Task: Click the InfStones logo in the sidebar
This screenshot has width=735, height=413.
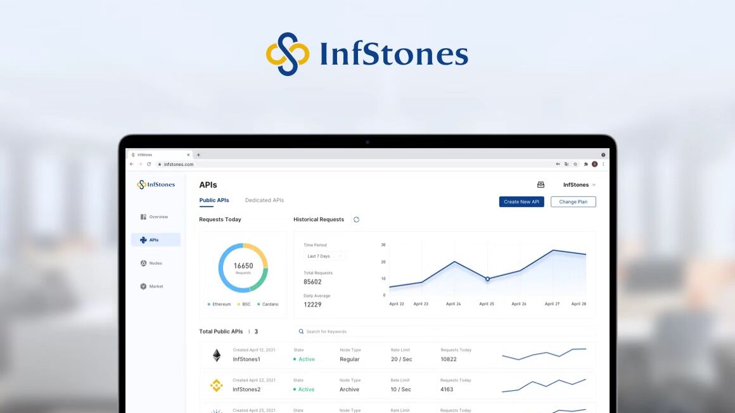Action: click(x=156, y=185)
